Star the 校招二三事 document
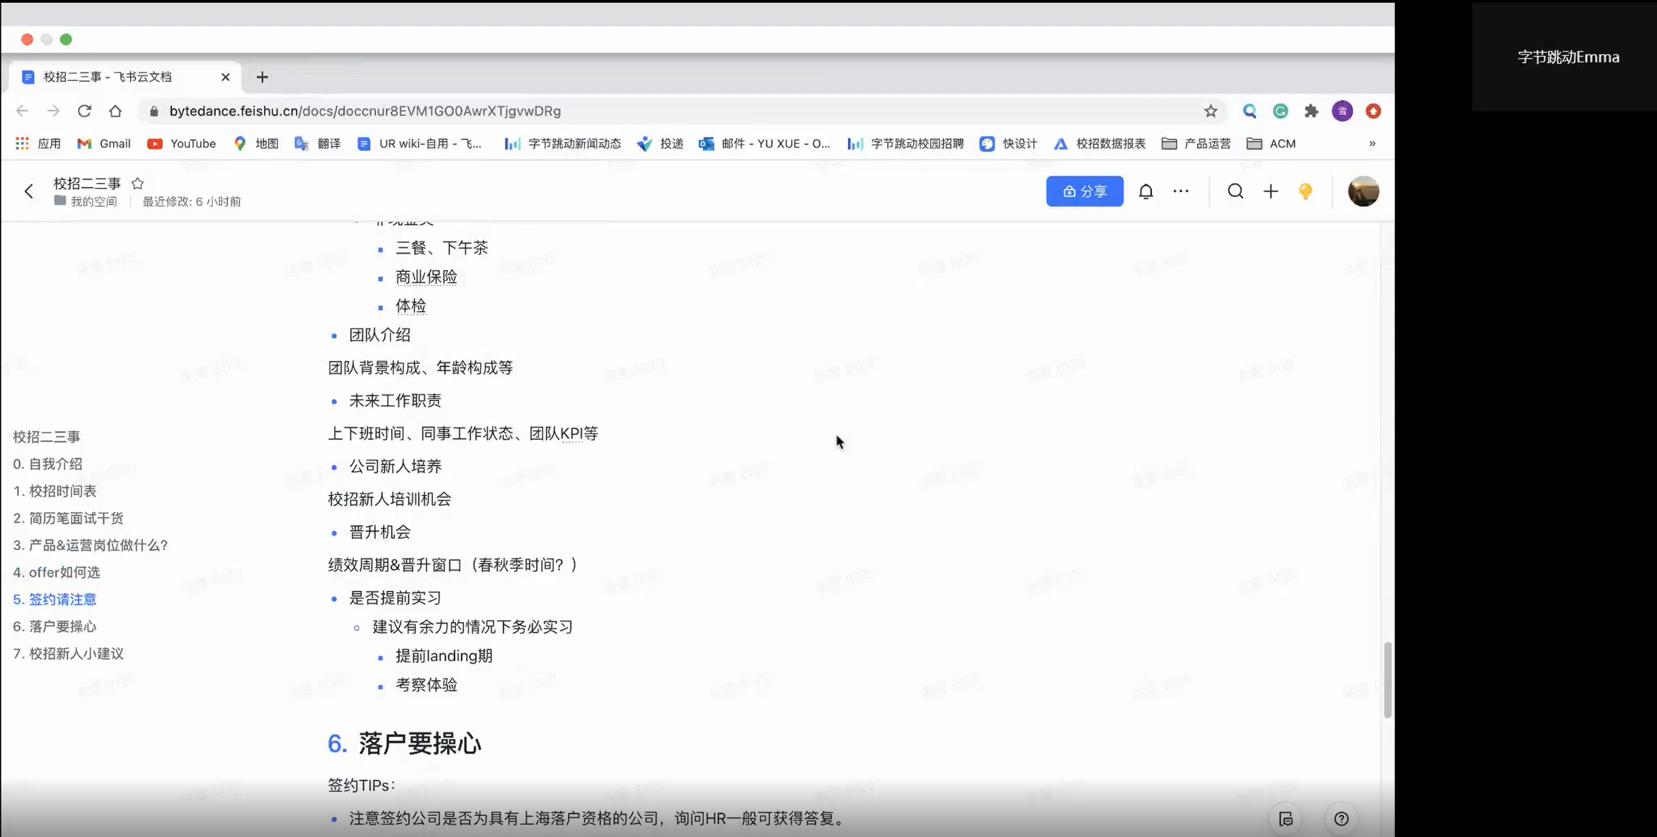The image size is (1657, 837). coord(137,184)
